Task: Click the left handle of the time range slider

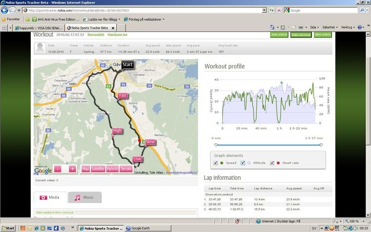Action: [215, 145]
